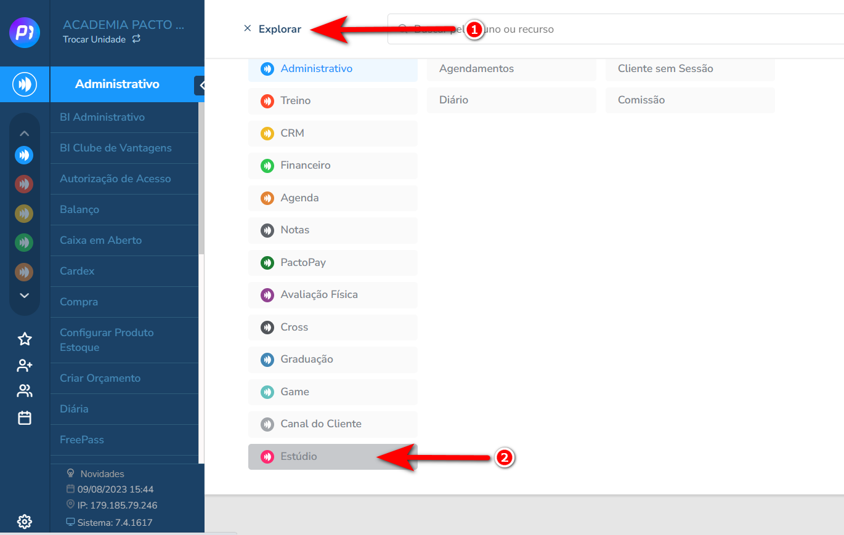Open BI Clube de Vantagens link

pyautogui.click(x=116, y=148)
